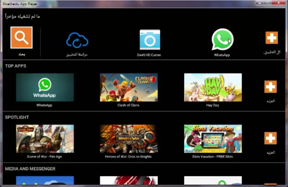
Task: Click the Arabic all apps label
Action: [x=272, y=52]
